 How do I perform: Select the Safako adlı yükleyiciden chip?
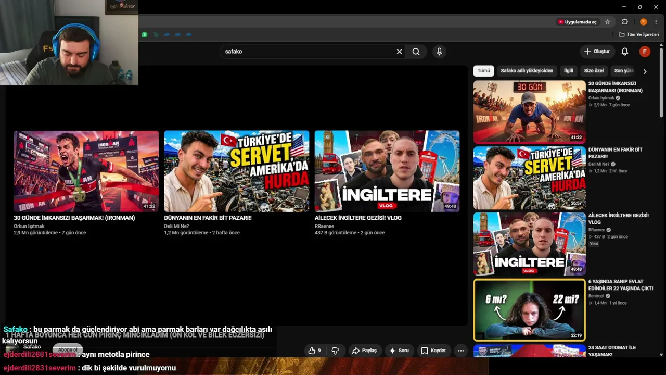pos(527,71)
